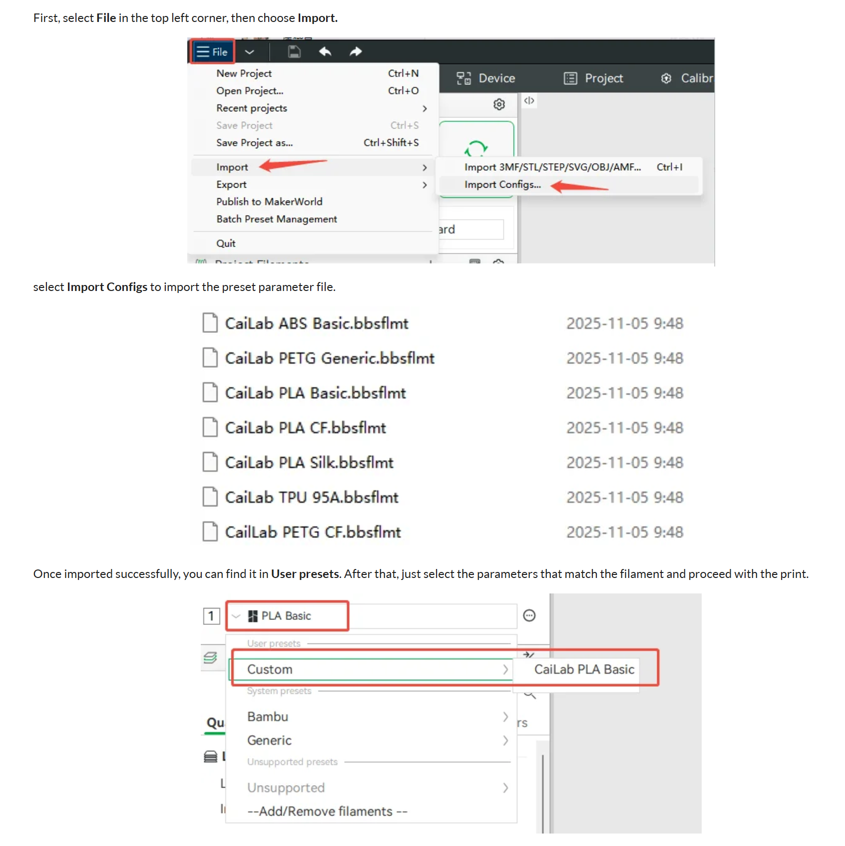Expand the dropdown arrow next to File
The image size is (845, 846).
249,52
